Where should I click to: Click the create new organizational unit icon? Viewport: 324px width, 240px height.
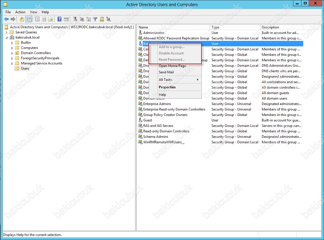[89, 19]
